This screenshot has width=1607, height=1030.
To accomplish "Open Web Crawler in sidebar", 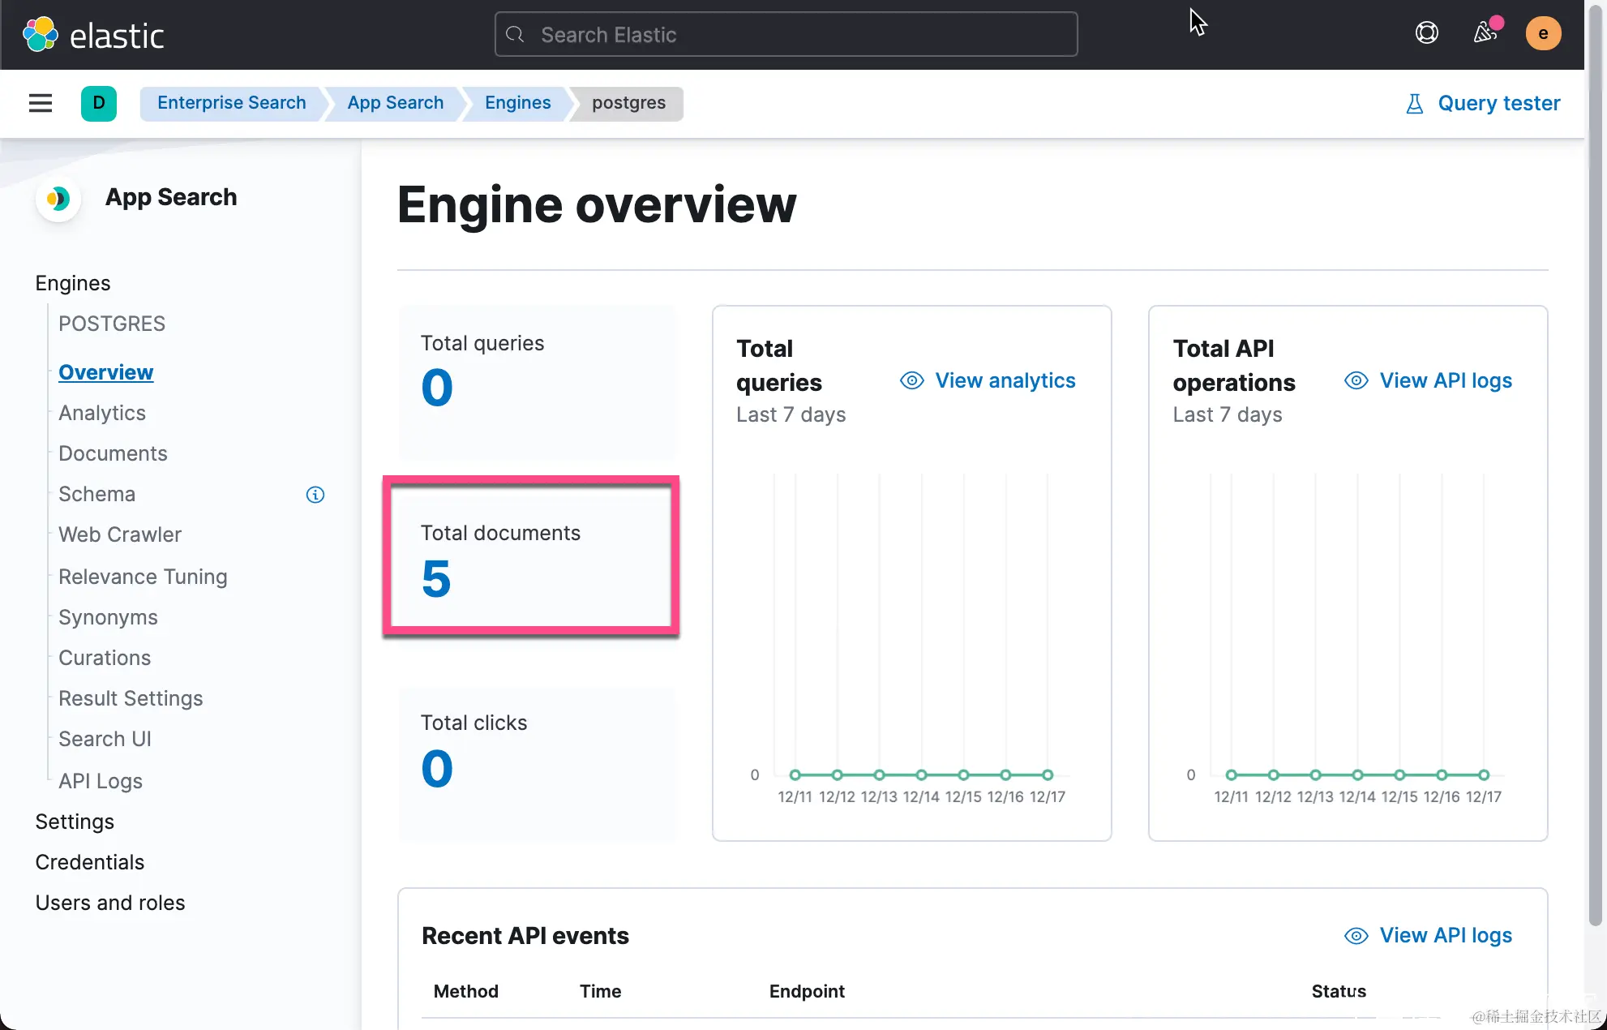I will pos(120,534).
